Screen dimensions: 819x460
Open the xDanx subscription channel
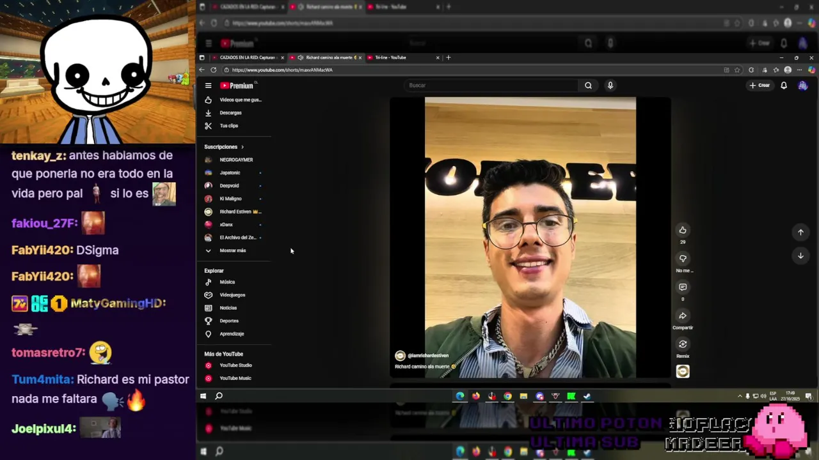coord(234,224)
